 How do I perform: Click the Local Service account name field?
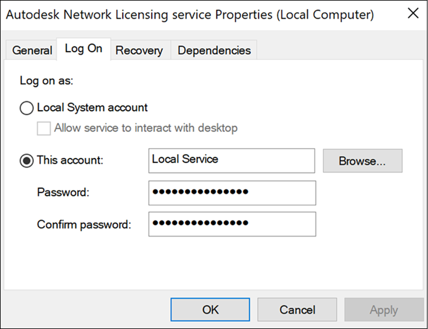pos(232,160)
